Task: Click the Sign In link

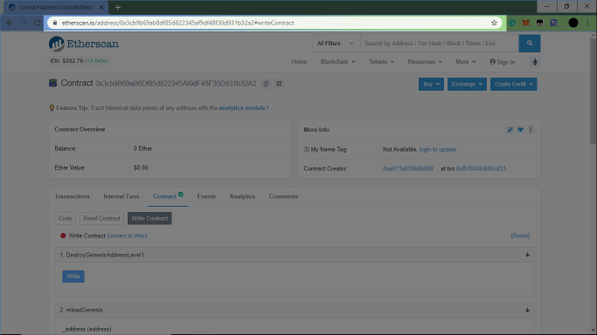Action: pos(503,62)
